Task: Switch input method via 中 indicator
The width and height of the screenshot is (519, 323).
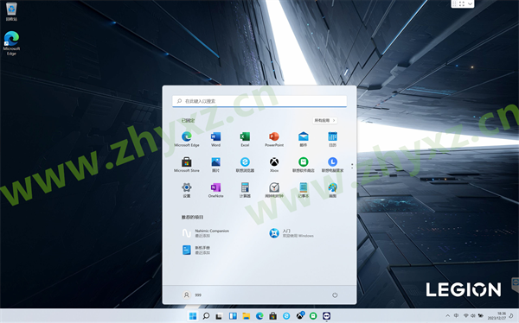Action: click(456, 316)
